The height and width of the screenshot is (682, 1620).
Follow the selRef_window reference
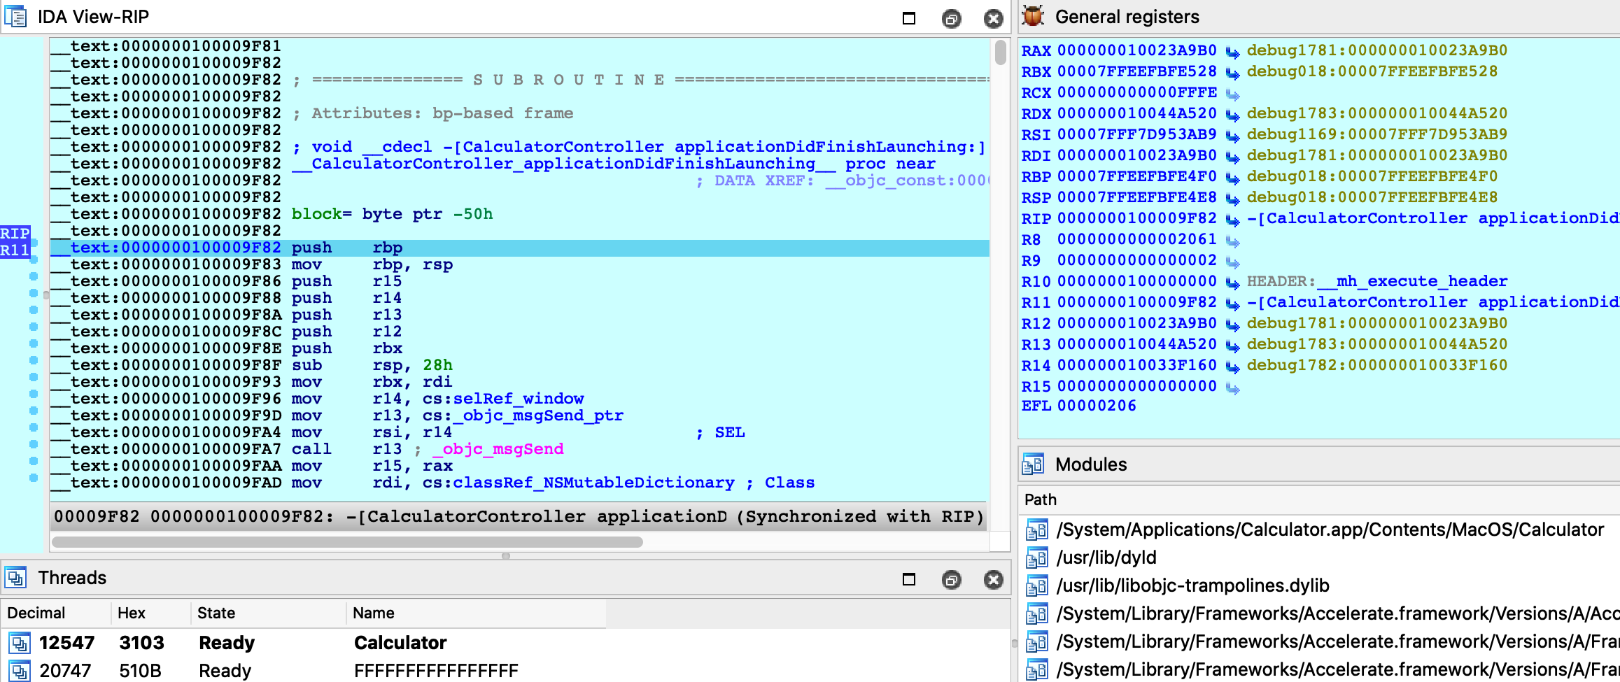click(x=518, y=399)
